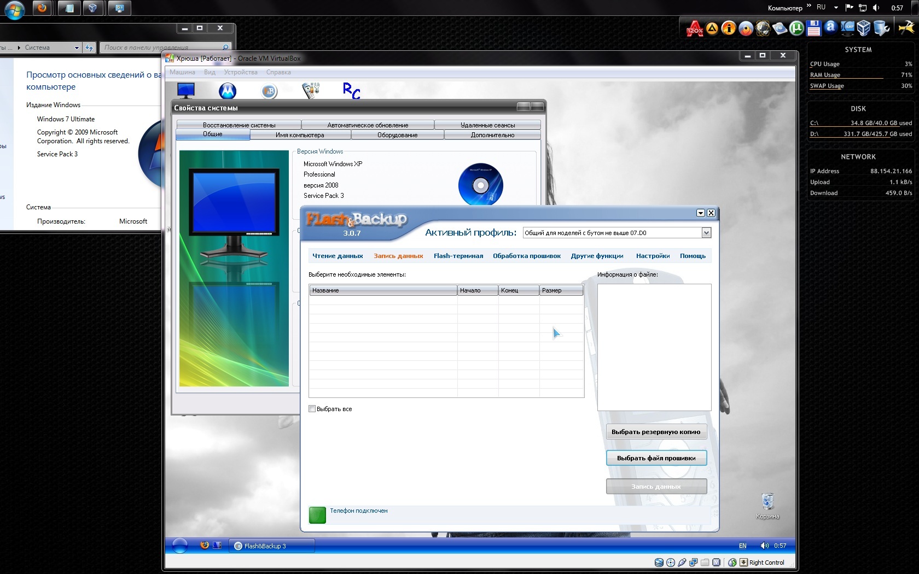The width and height of the screenshot is (919, 574).
Task: Click the refresh button in control panel
Action: (90, 48)
